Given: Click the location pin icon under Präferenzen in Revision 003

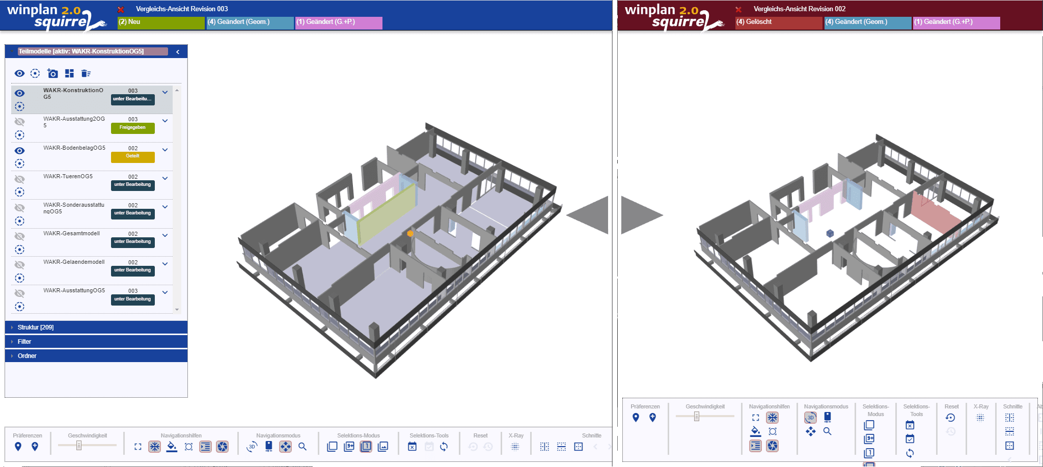Looking at the screenshot, I should click(x=18, y=447).
